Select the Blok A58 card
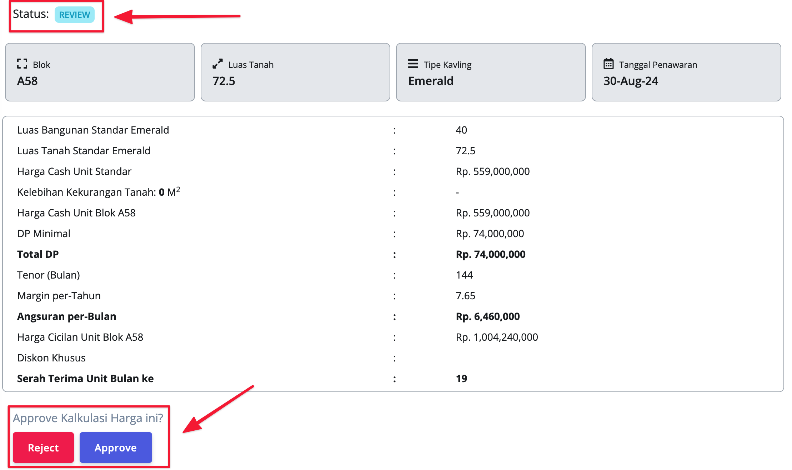792x470 pixels. point(100,72)
